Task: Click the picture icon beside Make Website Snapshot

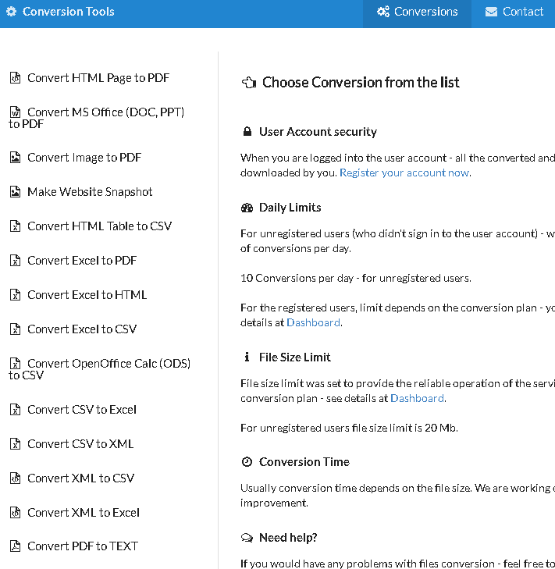Action: pyautogui.click(x=15, y=192)
